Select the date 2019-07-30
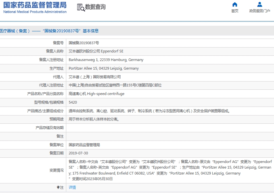The image size is (274, 193). coord(78,153)
